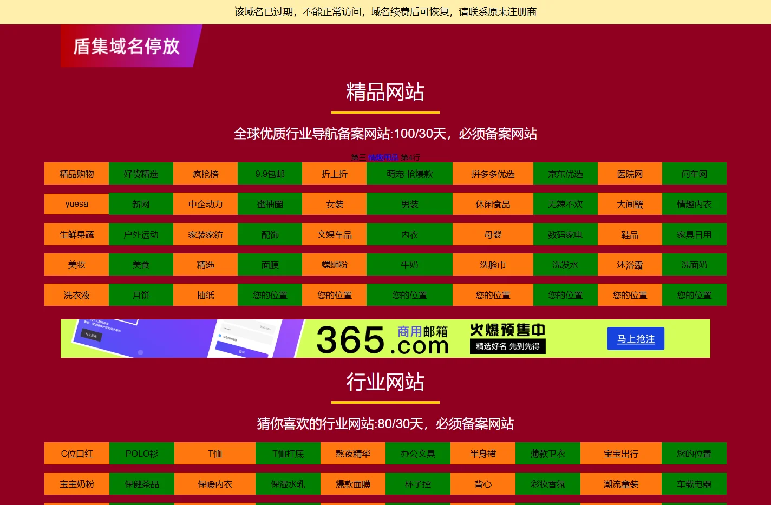Open the 杯子控 tile

point(418,484)
